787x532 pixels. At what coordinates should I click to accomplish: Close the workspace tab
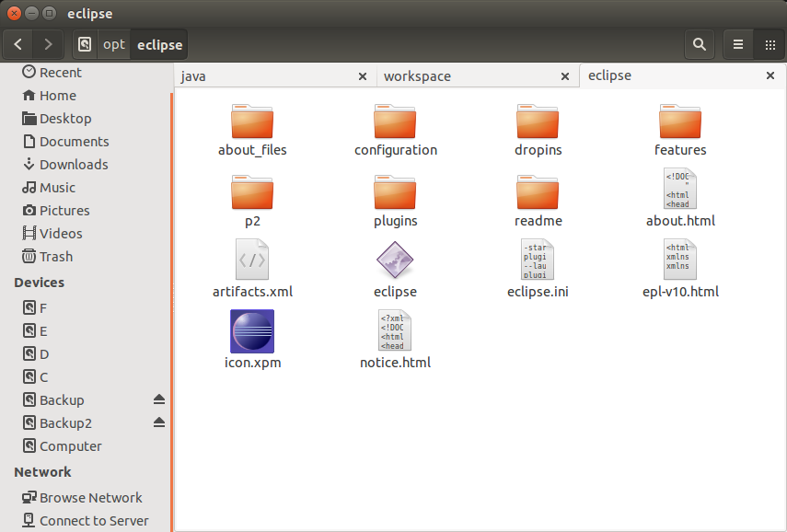[565, 76]
